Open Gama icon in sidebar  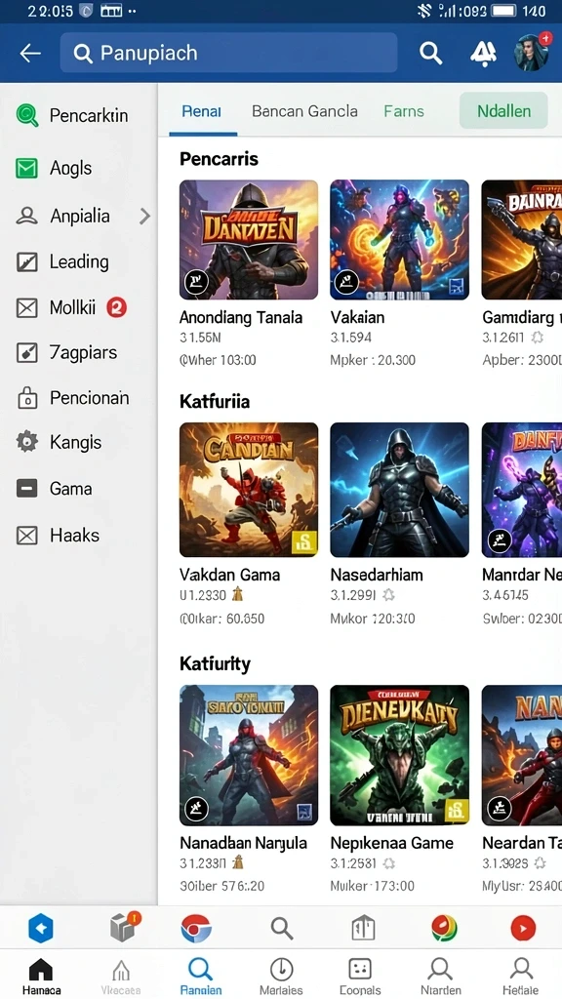click(x=26, y=489)
